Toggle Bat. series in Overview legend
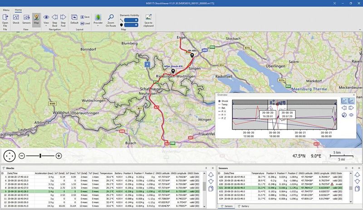This screenshot has width=363, height=210. click(x=222, y=108)
